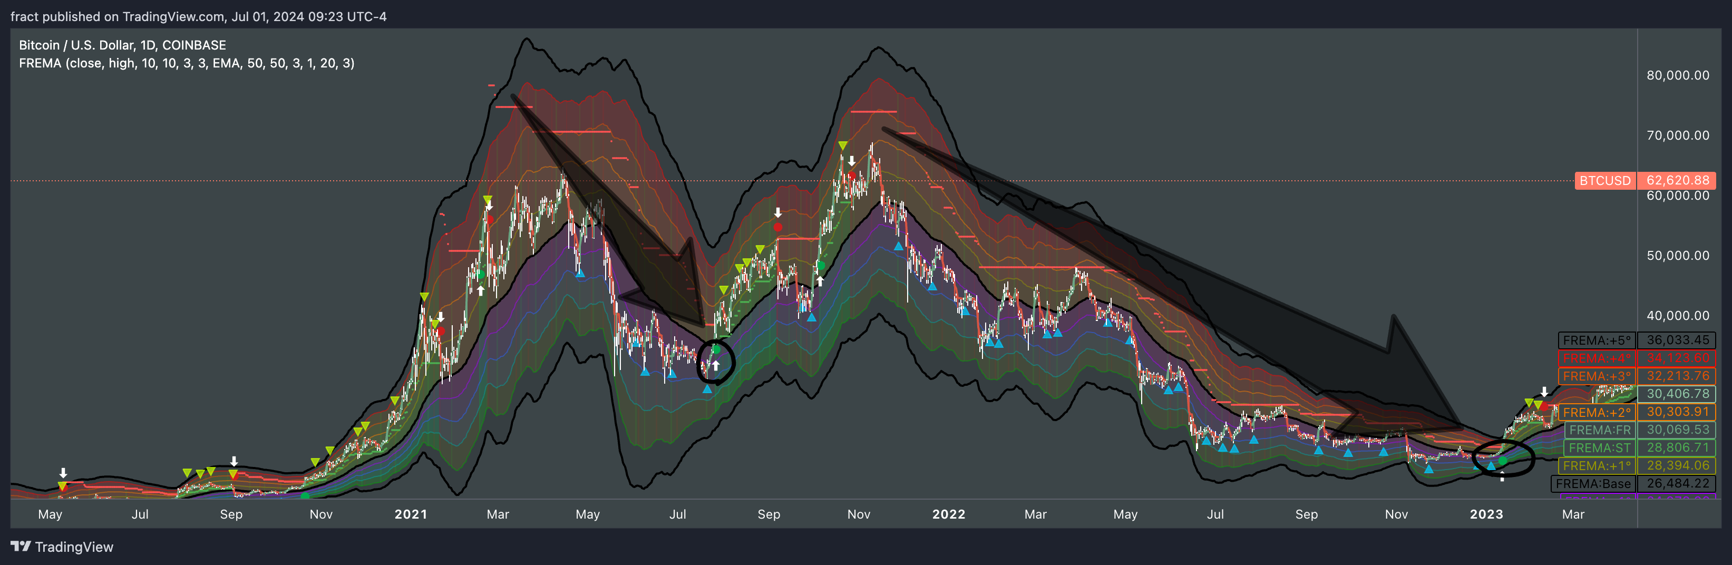
Task: Click the FREMA:+2° scale label
Action: click(x=1597, y=412)
